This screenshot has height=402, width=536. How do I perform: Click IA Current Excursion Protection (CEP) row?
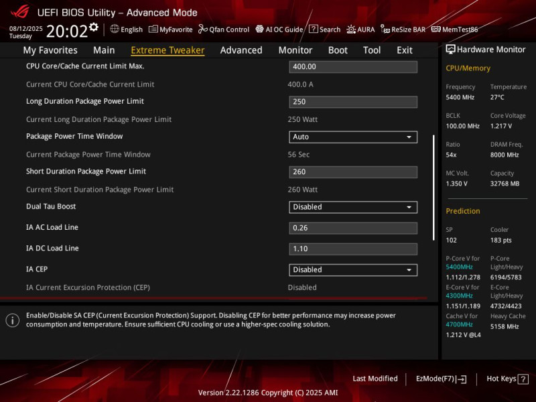[x=219, y=287]
